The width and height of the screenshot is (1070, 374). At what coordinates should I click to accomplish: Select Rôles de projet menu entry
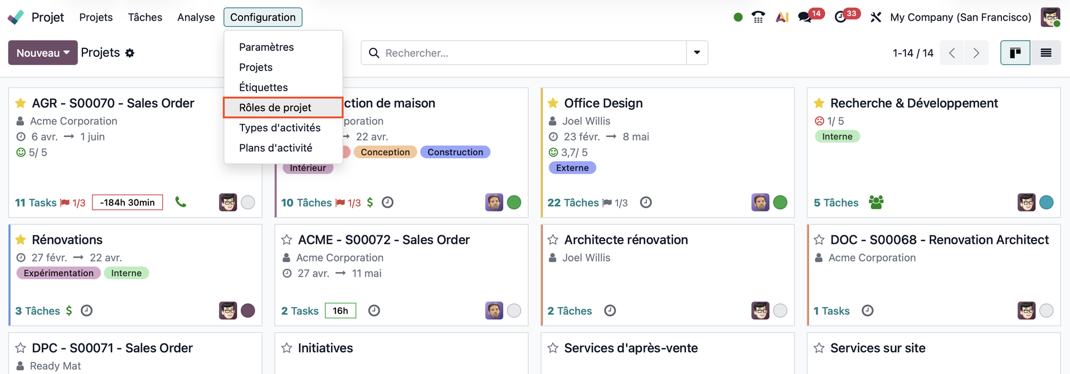(275, 107)
